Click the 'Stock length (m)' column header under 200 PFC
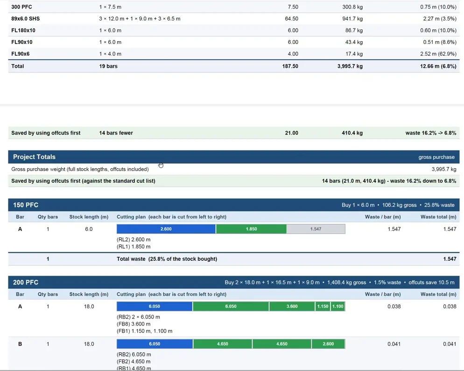 pyautogui.click(x=89, y=294)
